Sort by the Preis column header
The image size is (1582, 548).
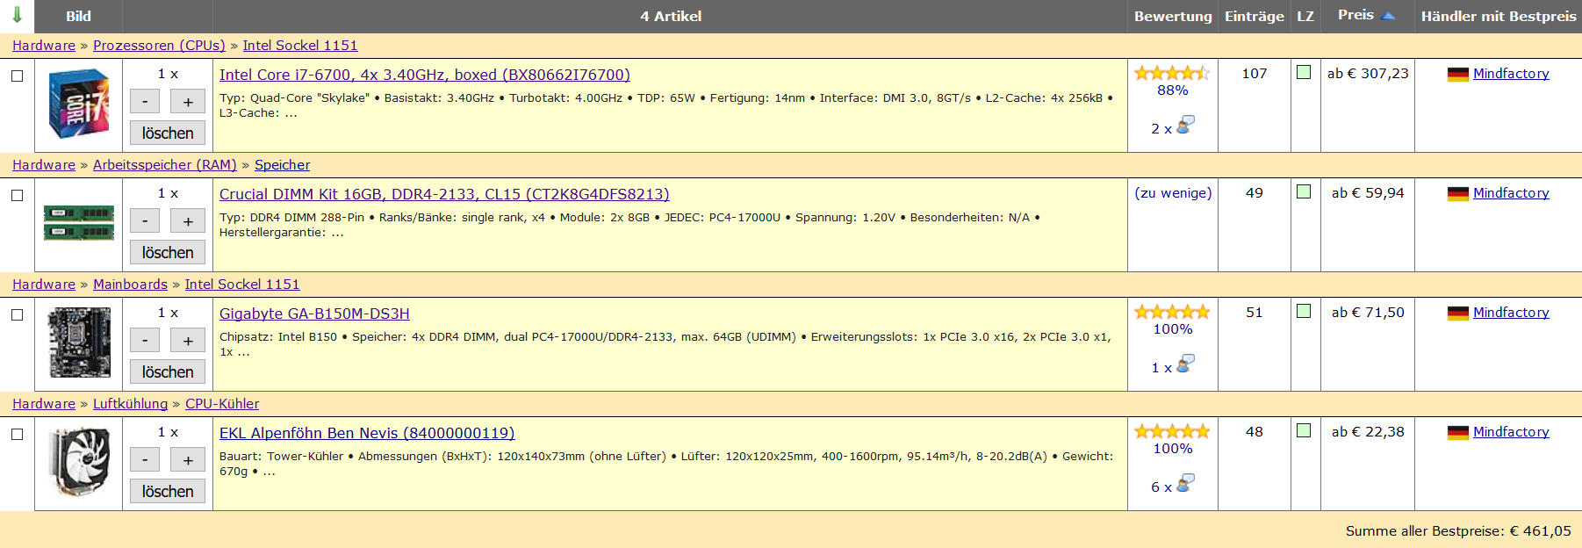pyautogui.click(x=1355, y=15)
